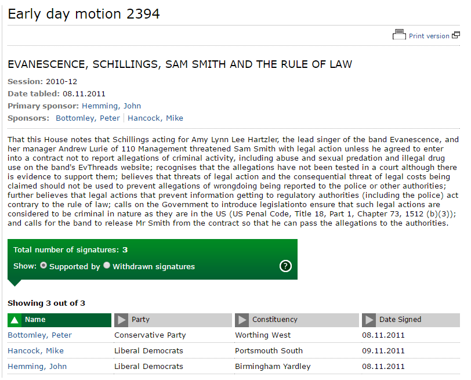Click the date signed in Hemming's row
Image resolution: width=471 pixels, height=380 pixels.
point(383,367)
